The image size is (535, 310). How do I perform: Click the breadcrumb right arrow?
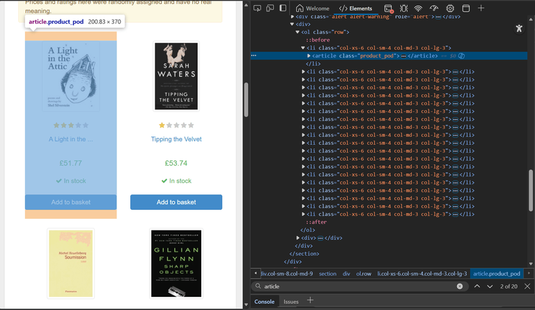point(529,273)
